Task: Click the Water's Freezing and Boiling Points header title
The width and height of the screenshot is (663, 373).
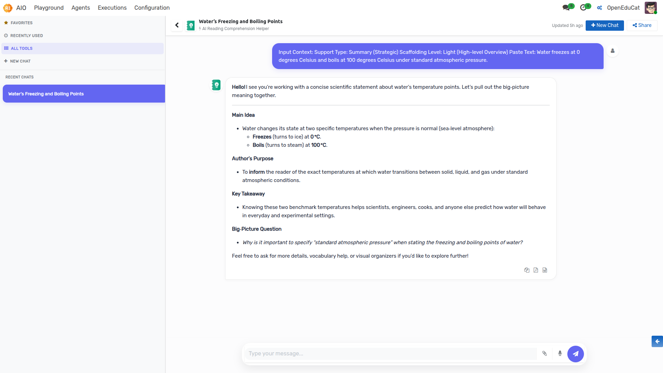Action: pyautogui.click(x=241, y=21)
